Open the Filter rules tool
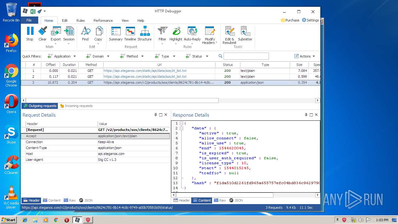Image resolution: width=398 pixels, height=224 pixels. tap(162, 35)
